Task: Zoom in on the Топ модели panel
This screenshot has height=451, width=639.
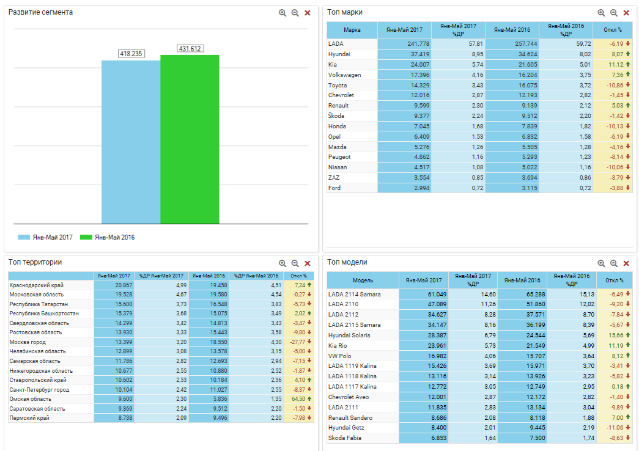Action: click(x=601, y=263)
